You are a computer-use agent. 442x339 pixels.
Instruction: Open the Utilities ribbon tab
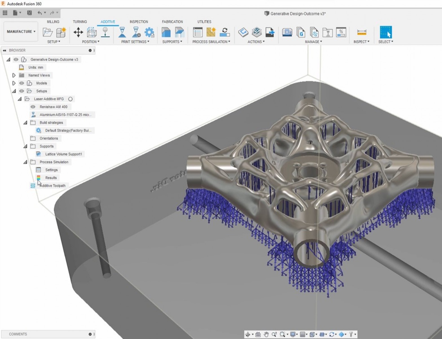click(204, 21)
